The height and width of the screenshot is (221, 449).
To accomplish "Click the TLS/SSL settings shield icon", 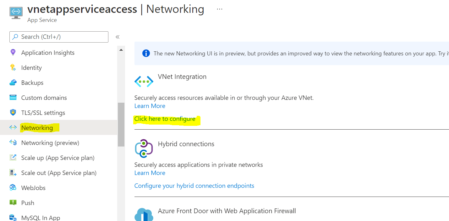I will 13,113.
